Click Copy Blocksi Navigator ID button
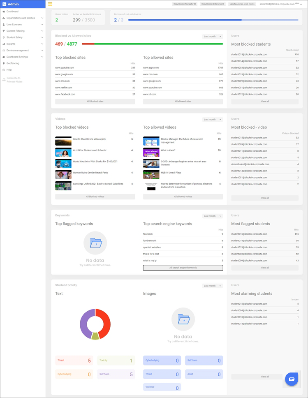The height and width of the screenshot is (398, 308). pos(185,4)
